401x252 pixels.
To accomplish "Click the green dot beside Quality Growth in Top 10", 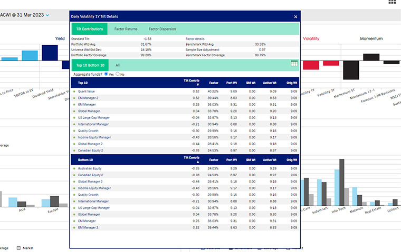I will click(74, 130).
